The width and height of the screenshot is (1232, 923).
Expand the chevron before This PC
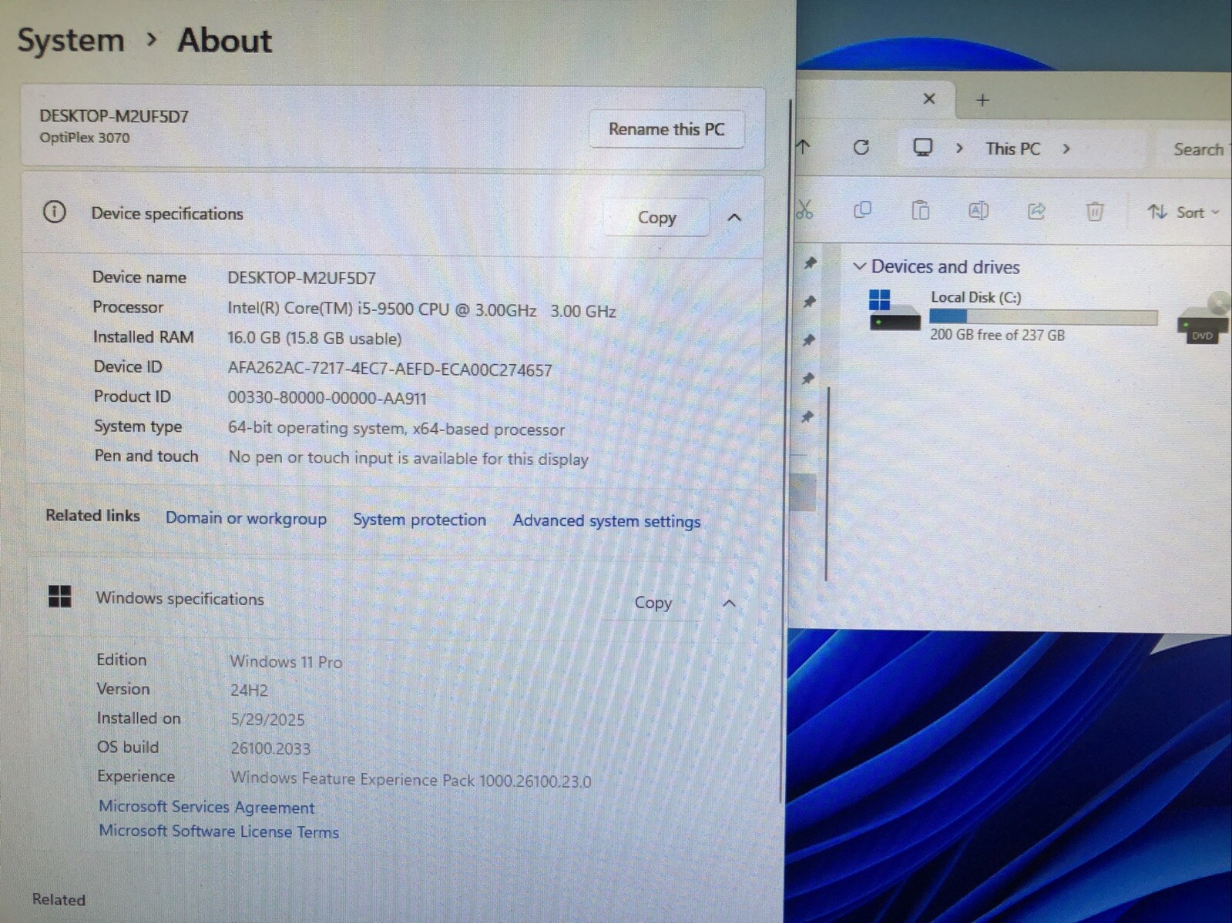[x=959, y=148]
